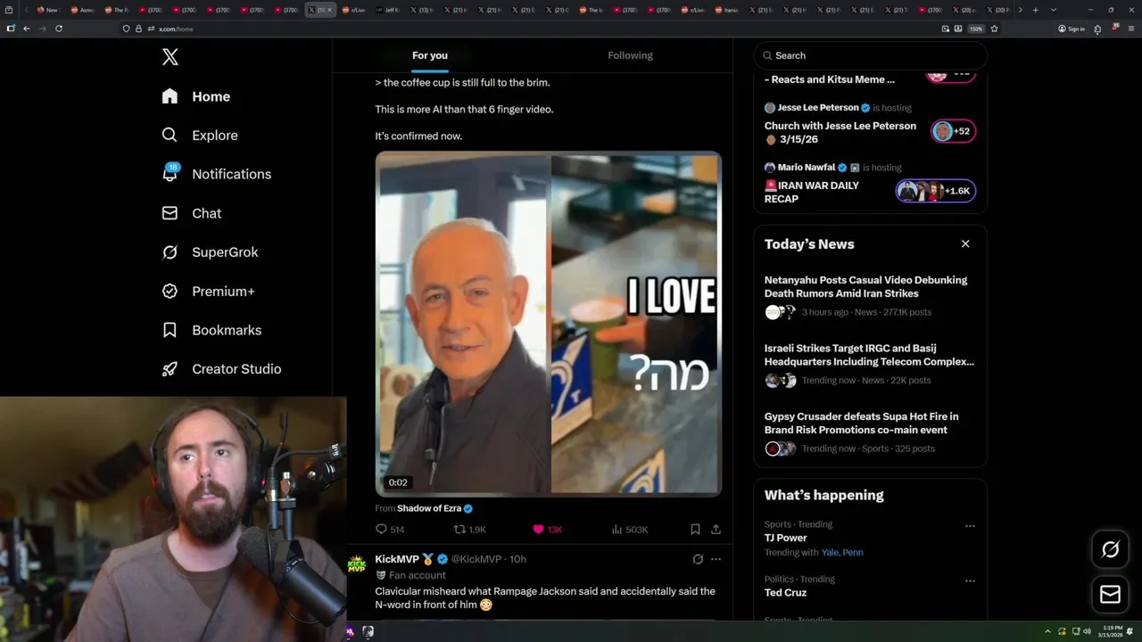Open Grok explain icon on KickMVP post
The height and width of the screenshot is (642, 1142).
coord(698,559)
